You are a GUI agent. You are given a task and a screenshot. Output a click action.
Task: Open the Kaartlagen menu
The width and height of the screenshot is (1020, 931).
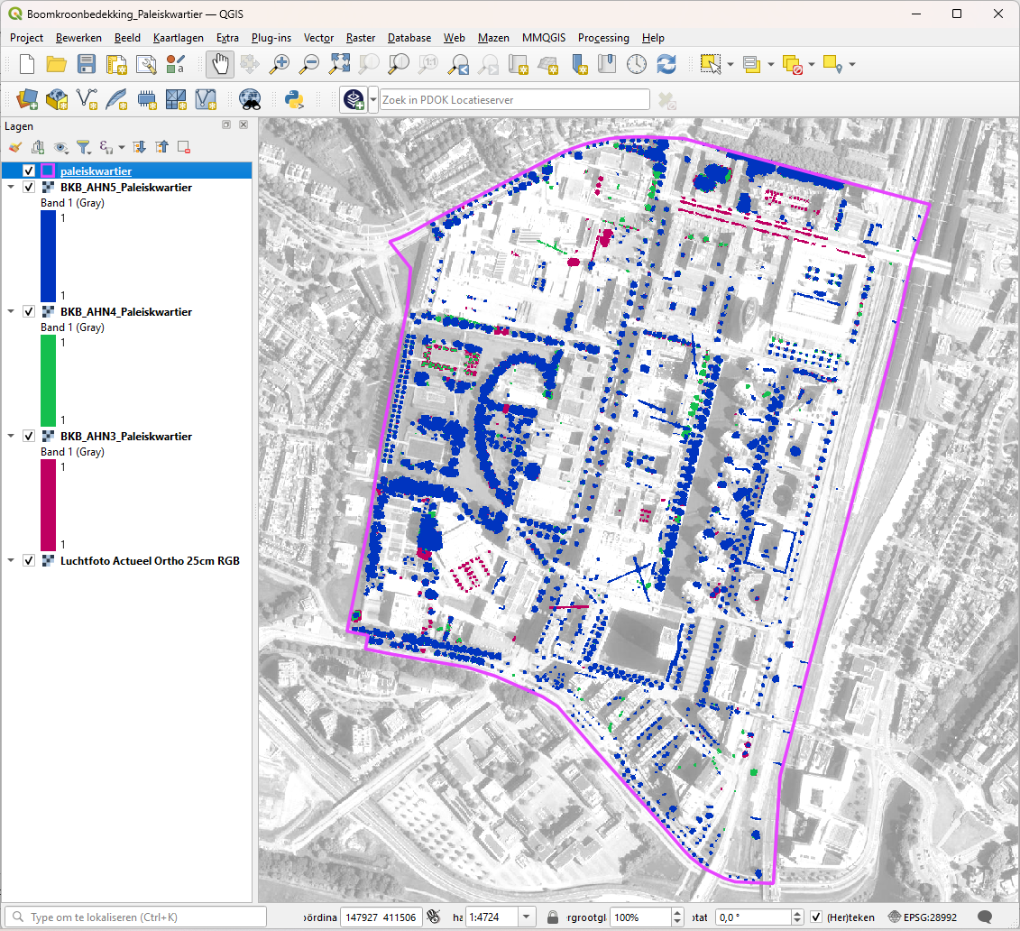179,38
